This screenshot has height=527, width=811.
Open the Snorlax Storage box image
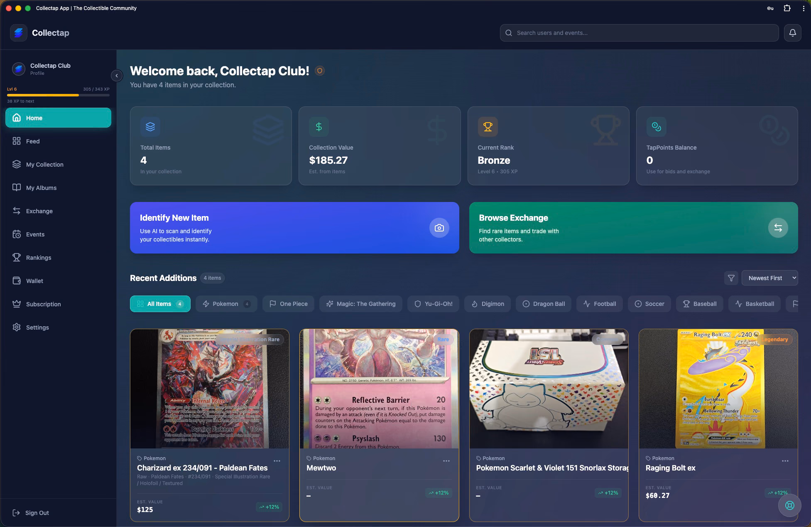point(549,389)
